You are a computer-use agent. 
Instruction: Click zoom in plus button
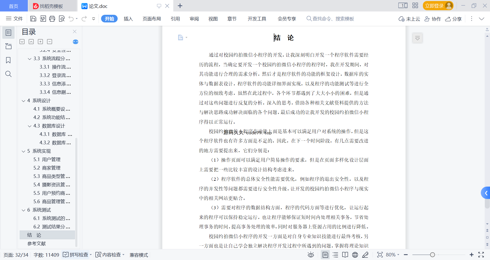[472, 255]
